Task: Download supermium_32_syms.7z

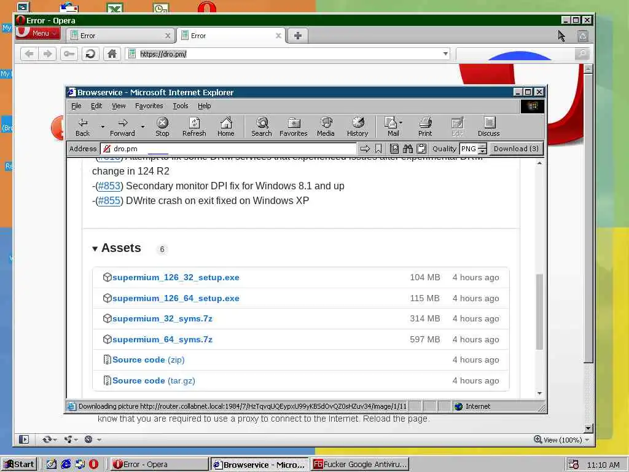Action: point(162,319)
